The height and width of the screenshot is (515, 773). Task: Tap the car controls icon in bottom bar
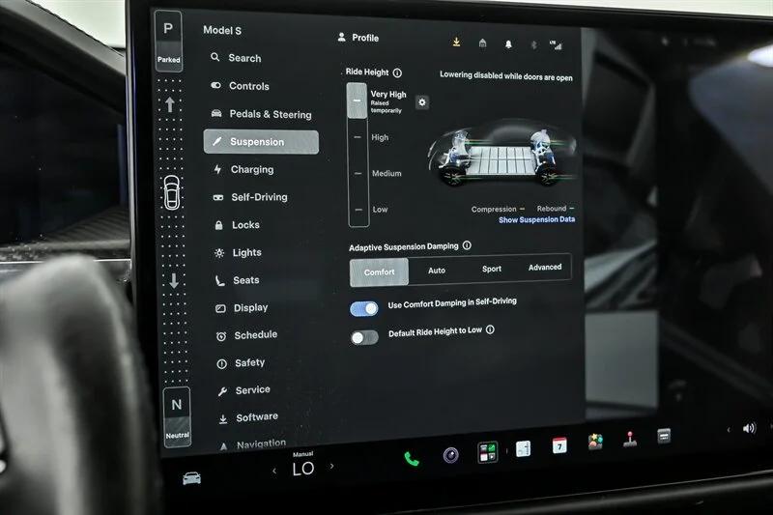(x=191, y=477)
